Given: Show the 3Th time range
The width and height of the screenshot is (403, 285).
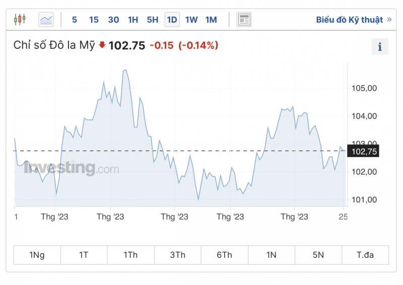Looking at the screenshot, I should (177, 255).
